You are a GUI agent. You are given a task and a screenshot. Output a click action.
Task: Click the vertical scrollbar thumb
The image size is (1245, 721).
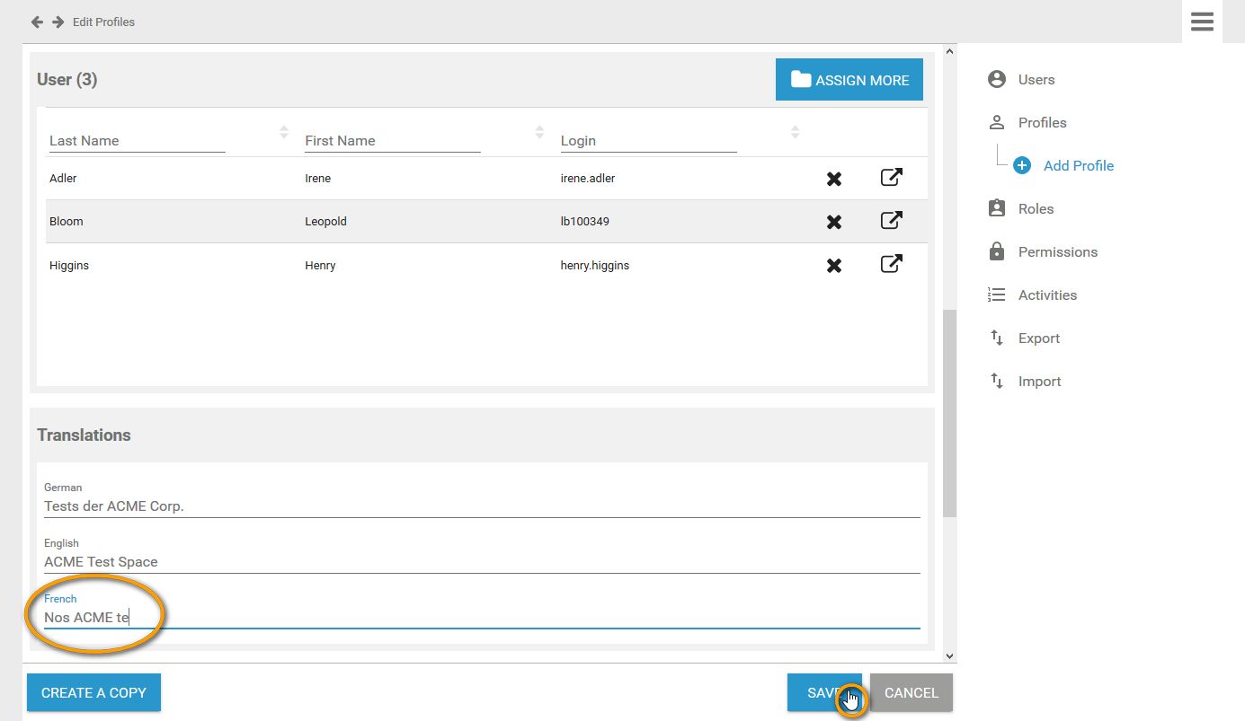pos(949,413)
